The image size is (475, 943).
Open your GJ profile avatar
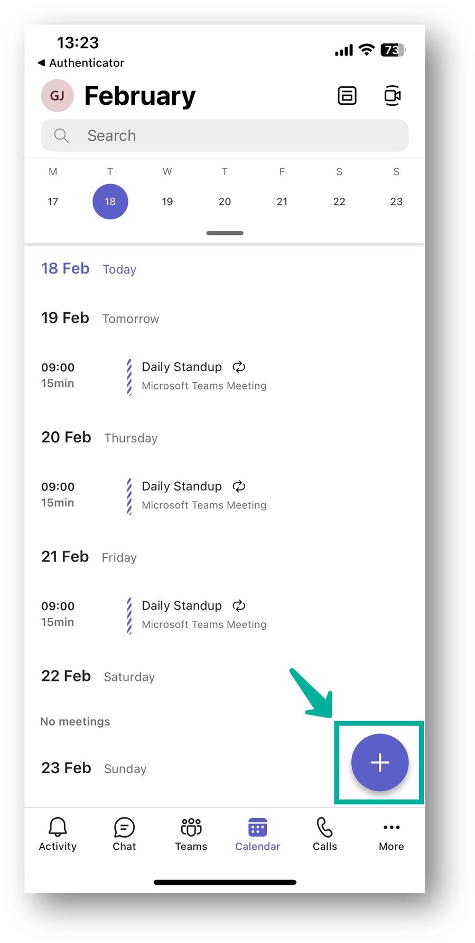point(57,96)
